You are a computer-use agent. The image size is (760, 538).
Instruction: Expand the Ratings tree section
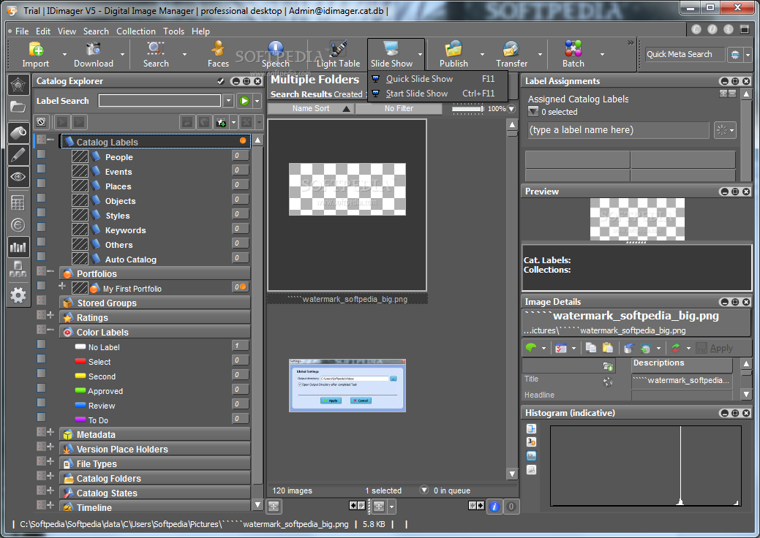(50, 315)
